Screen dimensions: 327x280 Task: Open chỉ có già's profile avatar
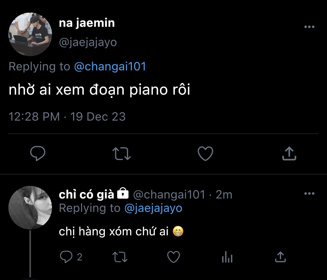[30, 208]
